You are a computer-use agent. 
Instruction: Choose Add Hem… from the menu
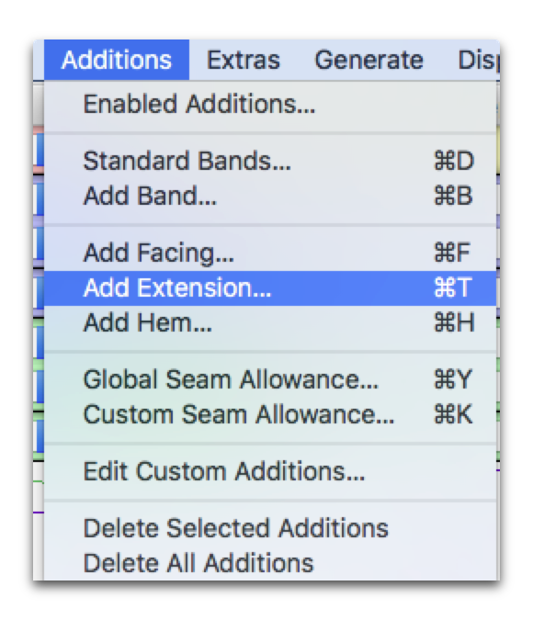(x=270, y=322)
